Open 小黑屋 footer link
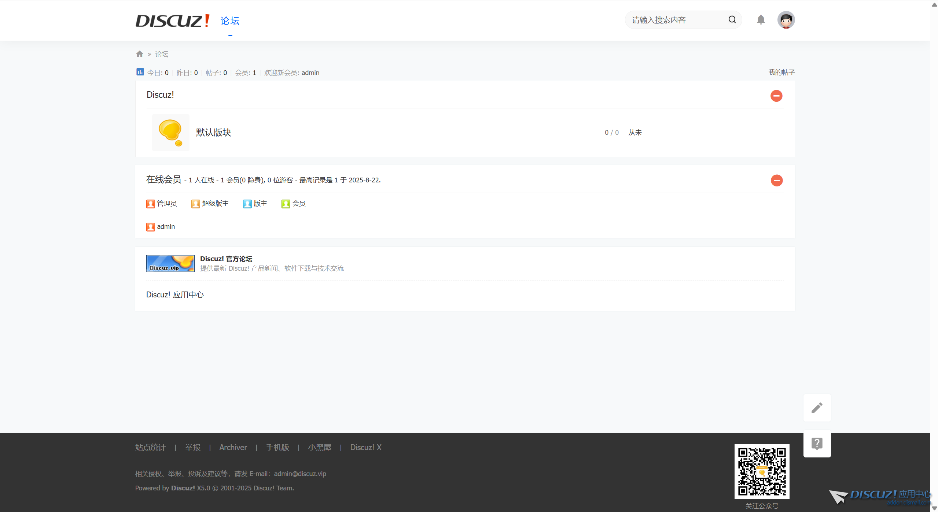 pos(320,448)
